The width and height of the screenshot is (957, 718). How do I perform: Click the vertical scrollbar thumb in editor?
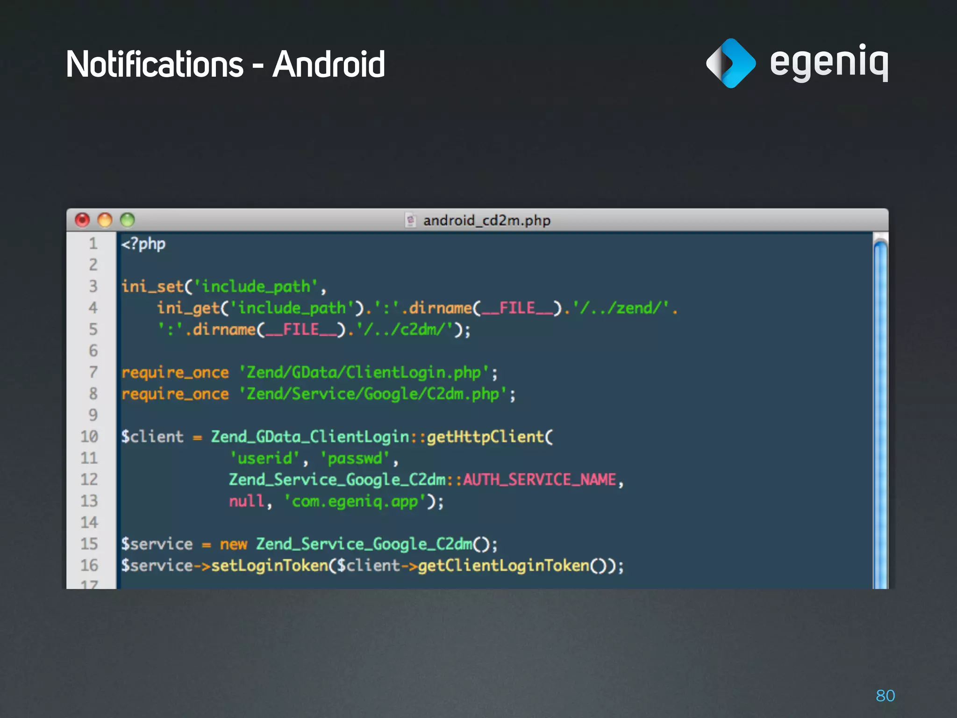point(880,414)
